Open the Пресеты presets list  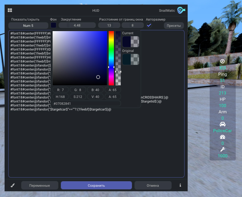click(x=174, y=26)
